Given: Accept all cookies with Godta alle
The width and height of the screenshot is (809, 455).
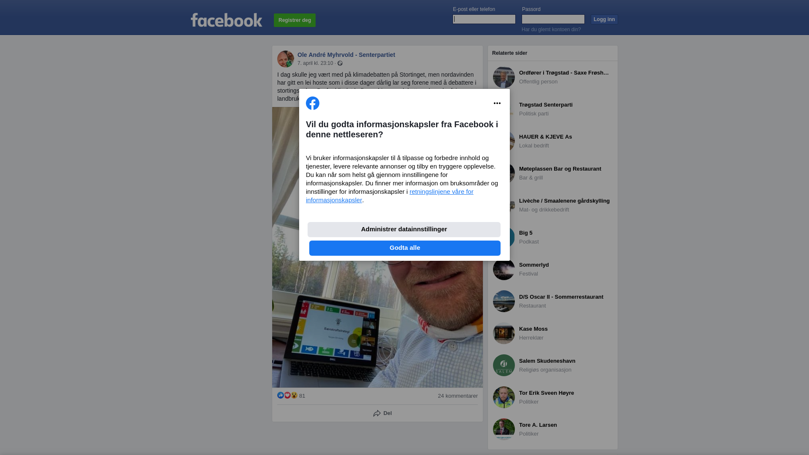Looking at the screenshot, I should (x=405, y=248).
